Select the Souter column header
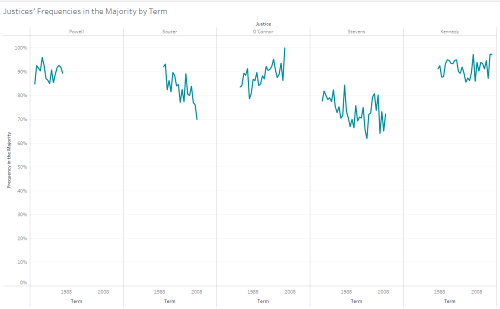500x309 pixels. (x=169, y=31)
